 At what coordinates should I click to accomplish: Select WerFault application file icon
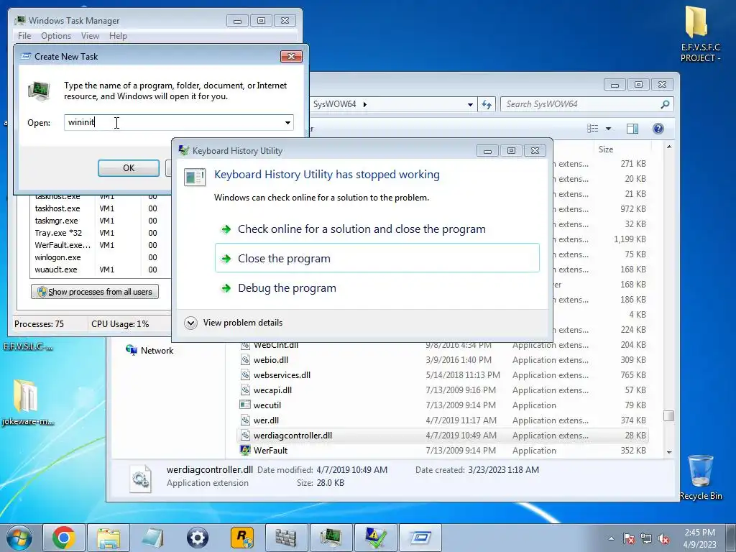[245, 450]
